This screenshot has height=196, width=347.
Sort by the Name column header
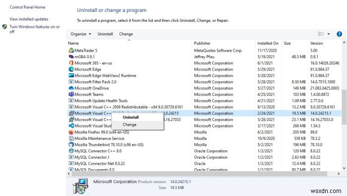point(73,43)
